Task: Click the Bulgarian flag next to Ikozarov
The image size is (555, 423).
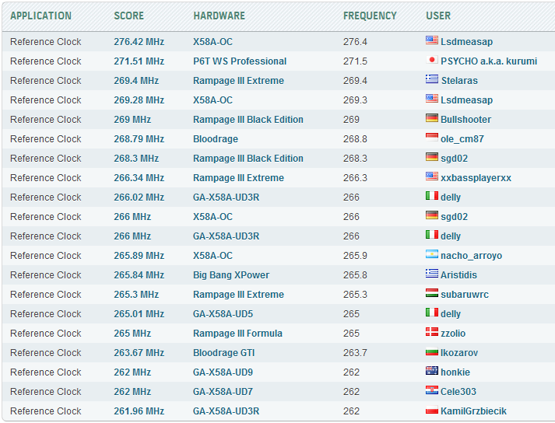Action: tap(431, 351)
